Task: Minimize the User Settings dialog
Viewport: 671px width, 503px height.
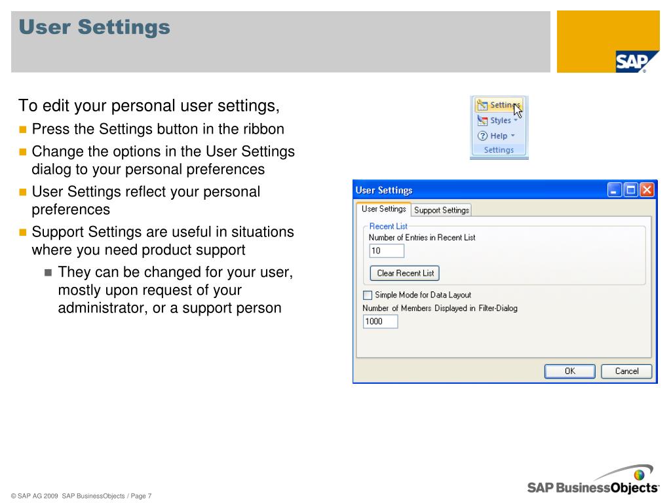Action: coord(615,190)
